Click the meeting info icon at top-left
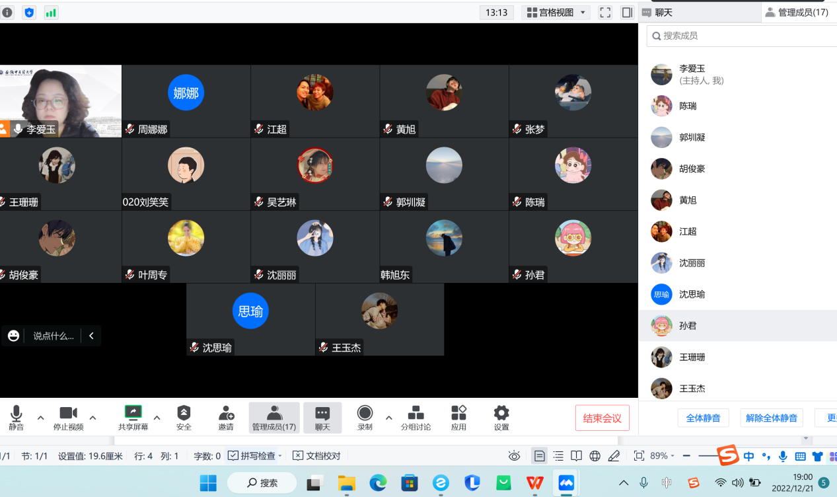The width and height of the screenshot is (837, 497). coord(7,13)
